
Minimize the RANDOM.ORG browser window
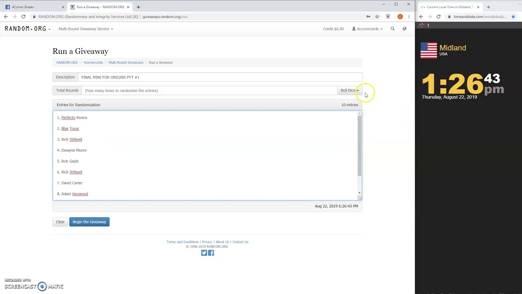[383, 4]
